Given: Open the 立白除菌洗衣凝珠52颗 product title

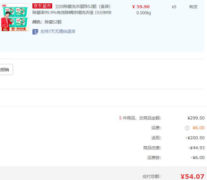Looking at the screenshot, I should coord(83,6).
